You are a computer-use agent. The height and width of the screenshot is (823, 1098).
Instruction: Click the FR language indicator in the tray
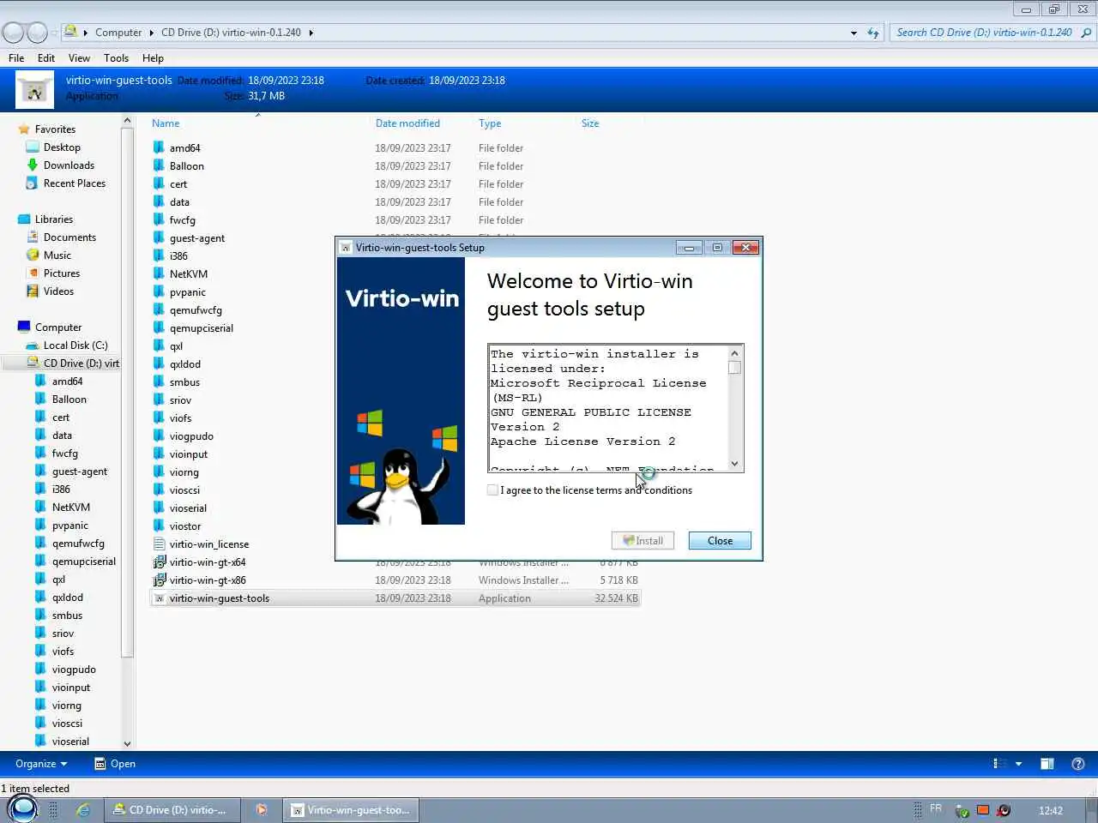click(x=936, y=808)
